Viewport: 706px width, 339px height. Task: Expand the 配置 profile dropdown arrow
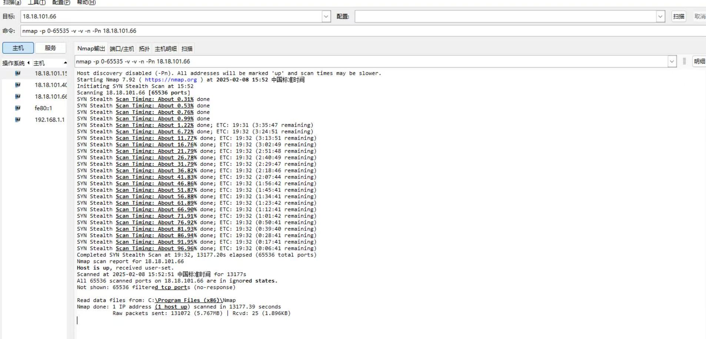[x=660, y=16]
